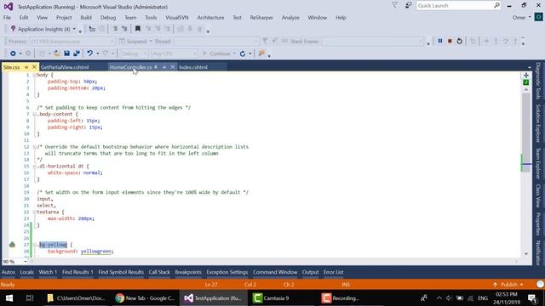
Task: Click the Undo arrow icon
Action: pyautogui.click(x=89, y=54)
